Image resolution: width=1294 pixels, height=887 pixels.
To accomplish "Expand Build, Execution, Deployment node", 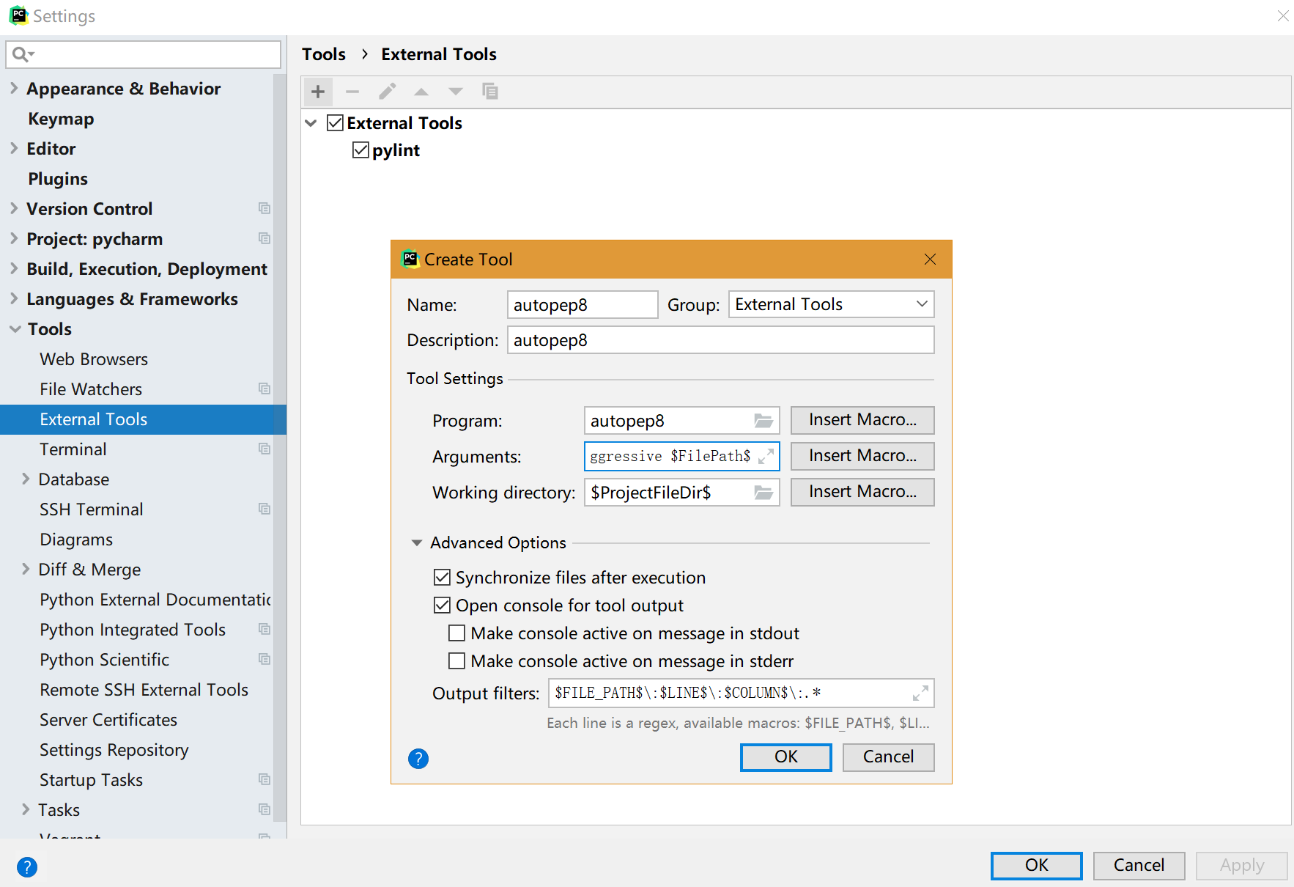I will point(14,268).
